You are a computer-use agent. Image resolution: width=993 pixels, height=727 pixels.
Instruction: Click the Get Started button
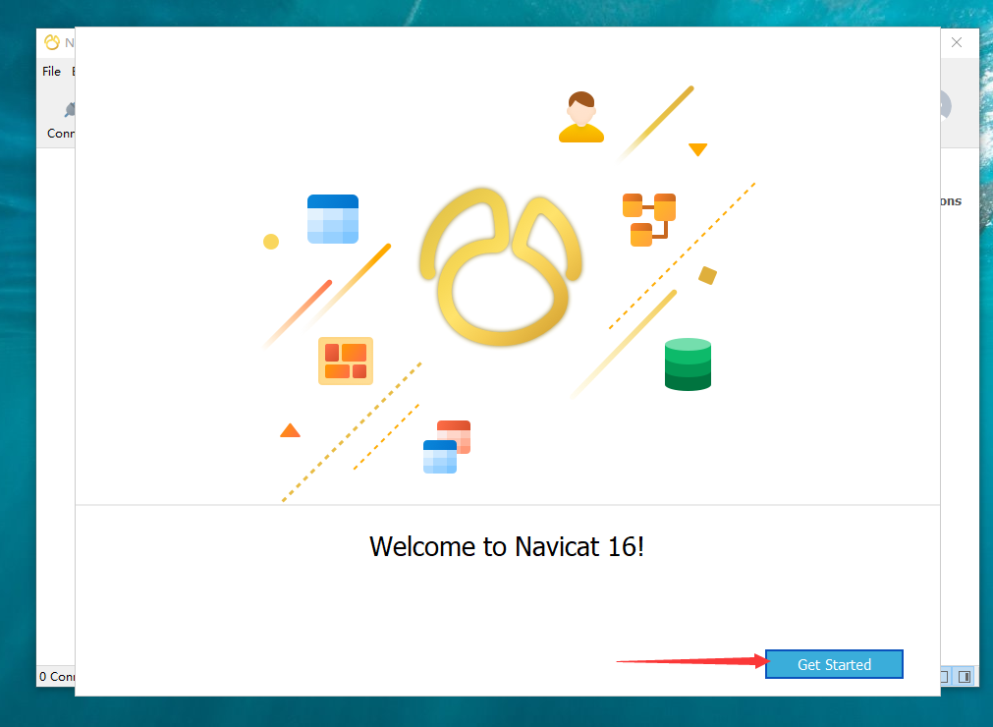tap(833, 664)
